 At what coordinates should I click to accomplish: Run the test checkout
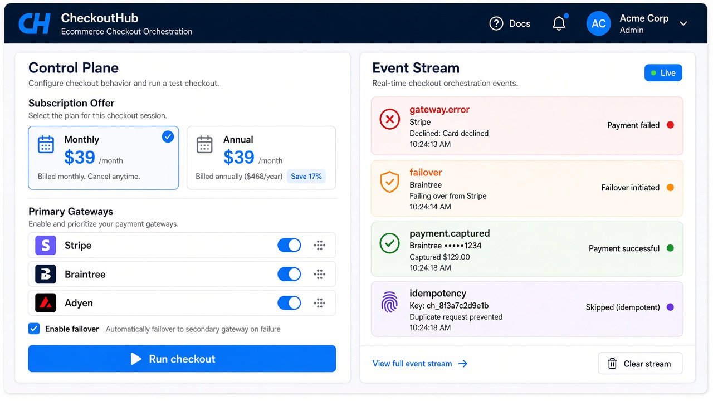182,359
